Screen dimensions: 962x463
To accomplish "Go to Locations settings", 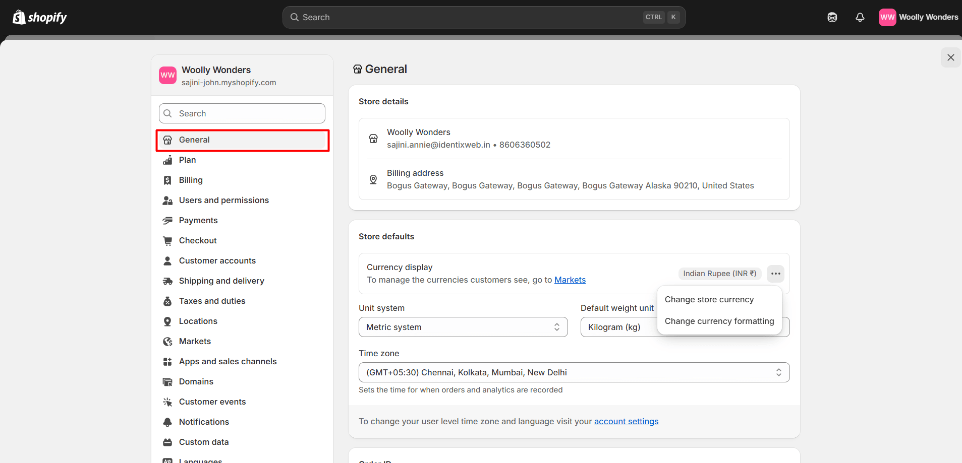I will coord(243,321).
